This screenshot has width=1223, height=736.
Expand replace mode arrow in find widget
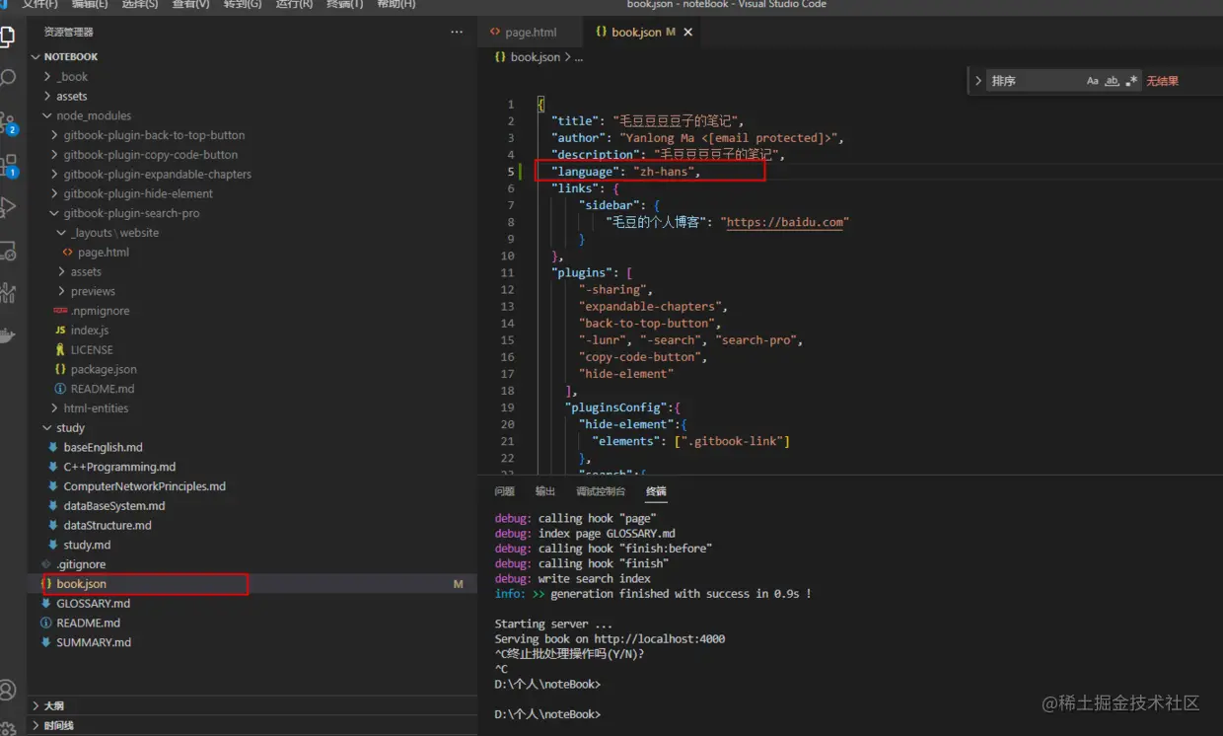pos(978,81)
